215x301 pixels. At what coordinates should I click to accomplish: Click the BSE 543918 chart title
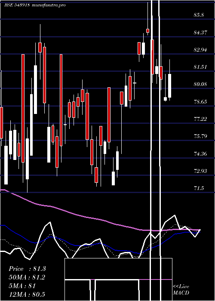point(17,5)
